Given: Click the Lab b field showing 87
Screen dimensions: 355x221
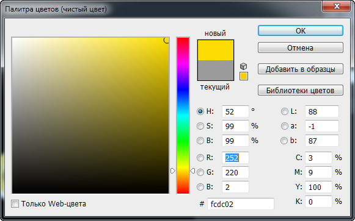Looking at the screenshot, I should point(322,141).
